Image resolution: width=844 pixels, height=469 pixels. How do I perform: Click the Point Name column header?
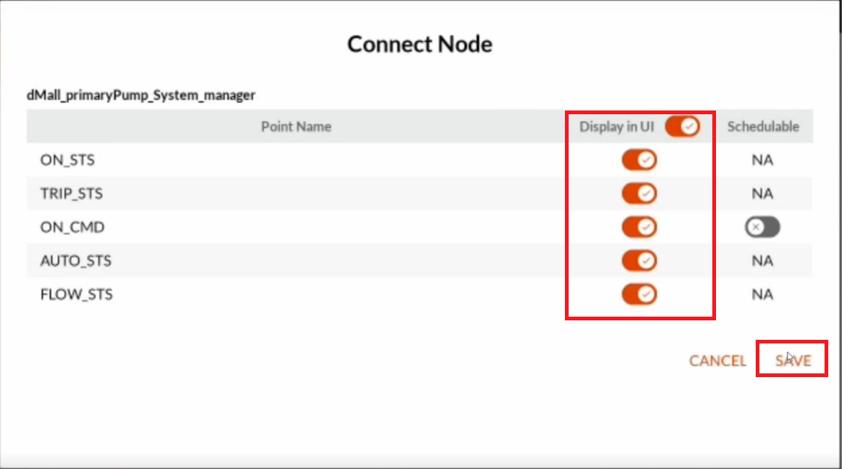click(x=296, y=126)
